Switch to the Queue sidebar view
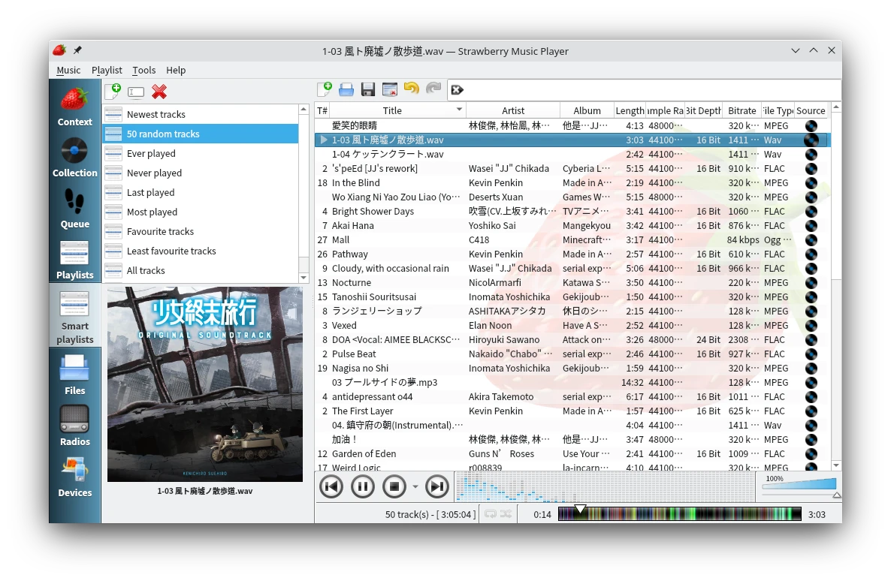891x581 pixels. coord(74,209)
